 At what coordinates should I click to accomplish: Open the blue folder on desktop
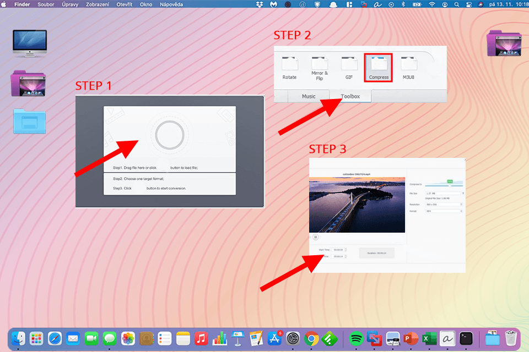coord(30,121)
